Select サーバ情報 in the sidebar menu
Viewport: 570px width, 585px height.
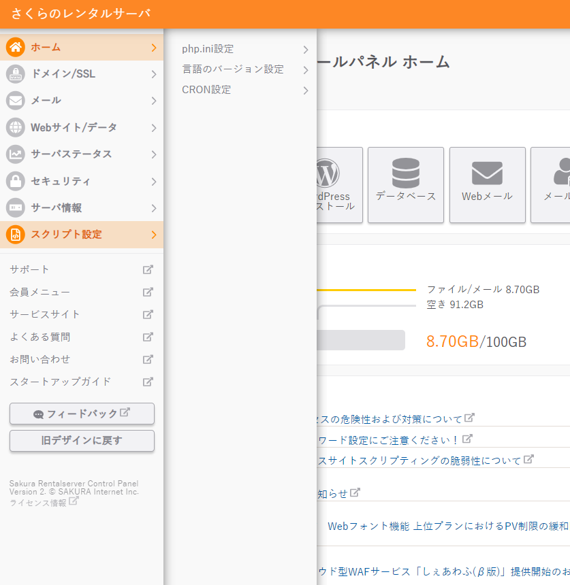82,207
